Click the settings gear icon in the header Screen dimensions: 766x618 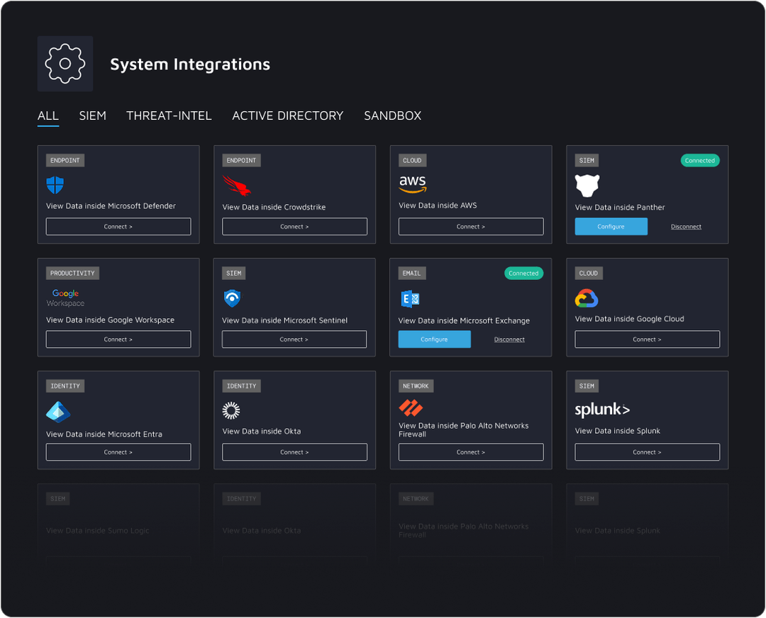[x=65, y=63]
